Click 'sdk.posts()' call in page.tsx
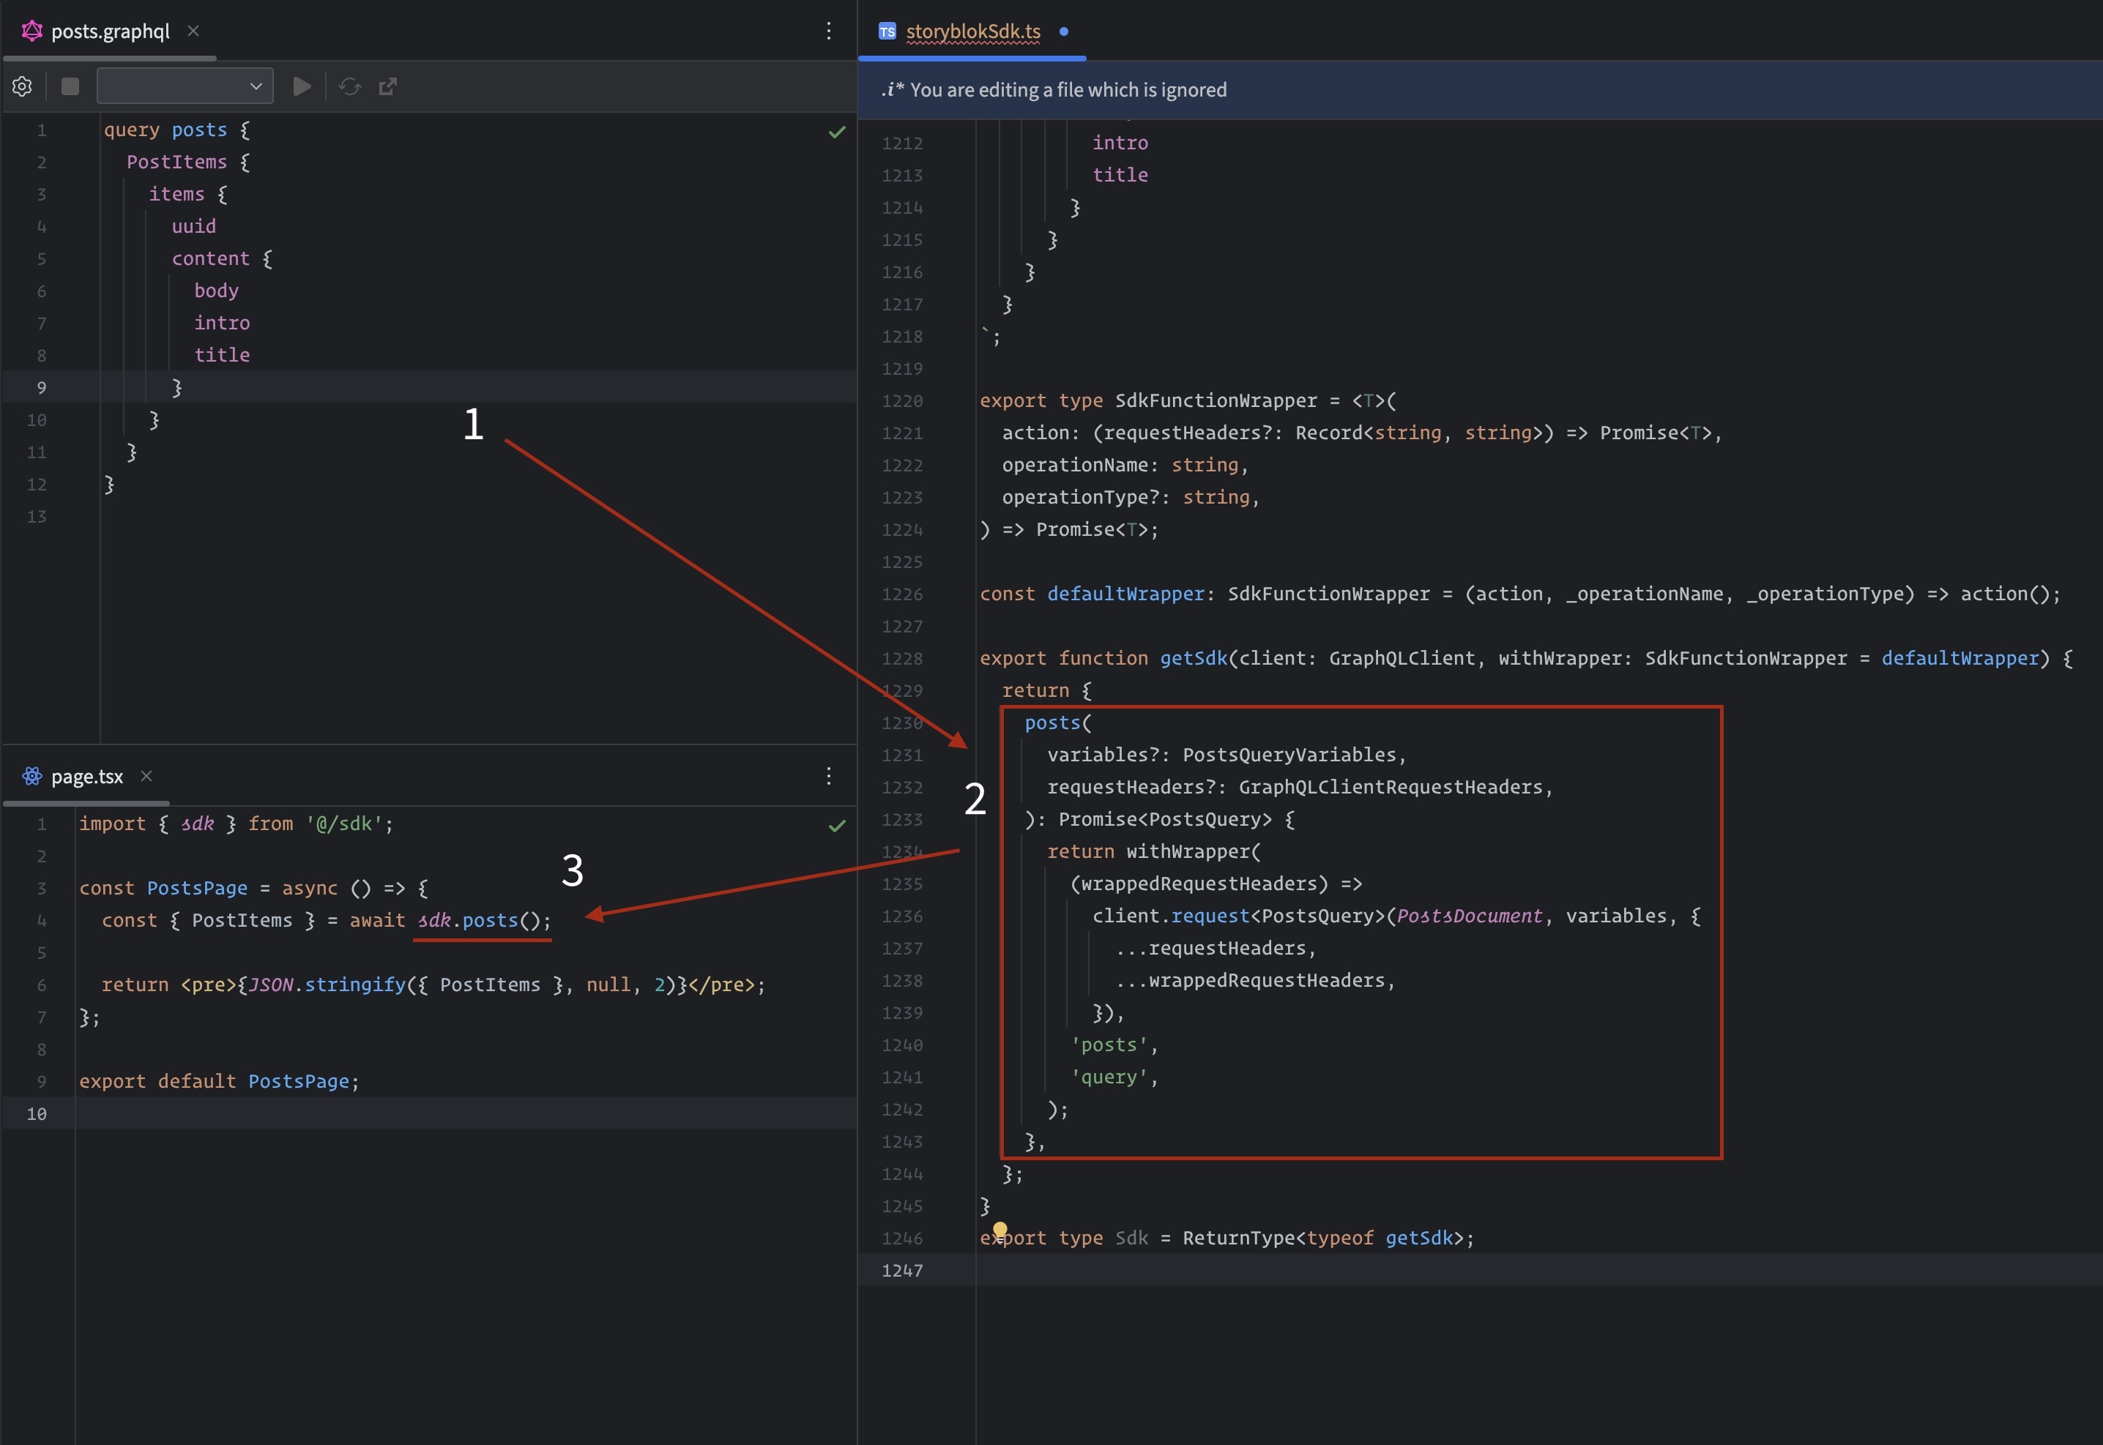 pos(483,920)
